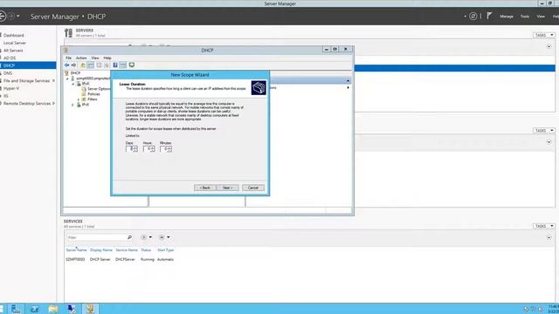Viewport: 559px width, 314px height.
Task: Expand File and Storage Services arrow
Action: coord(53,81)
